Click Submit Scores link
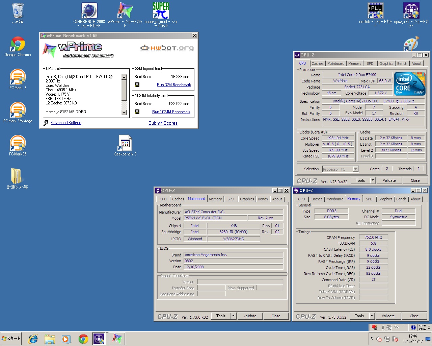This screenshot has width=432, height=346. [163, 123]
